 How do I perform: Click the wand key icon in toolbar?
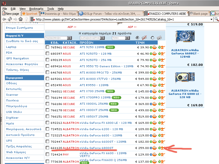coord(26,19)
